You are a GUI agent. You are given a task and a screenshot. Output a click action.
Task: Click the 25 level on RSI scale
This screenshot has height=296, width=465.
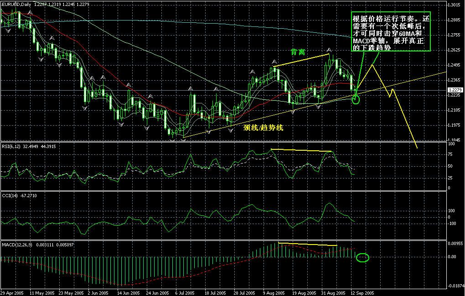450,178
